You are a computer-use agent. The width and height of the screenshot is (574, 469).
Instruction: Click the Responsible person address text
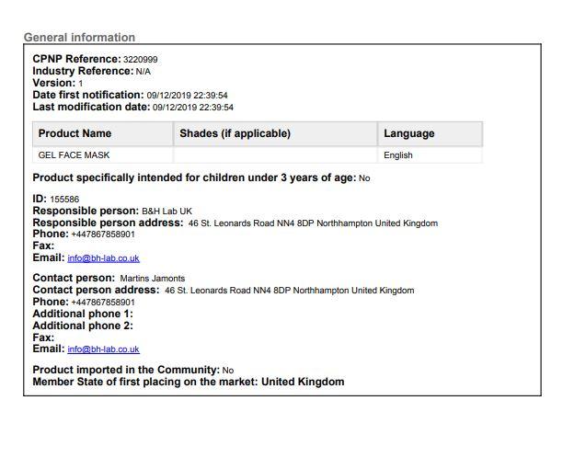[x=313, y=223]
